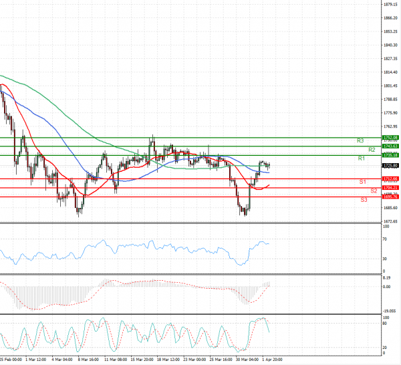Click the 8 Mar 16:00 date label
This screenshot has width=401, height=365.
click(88, 360)
